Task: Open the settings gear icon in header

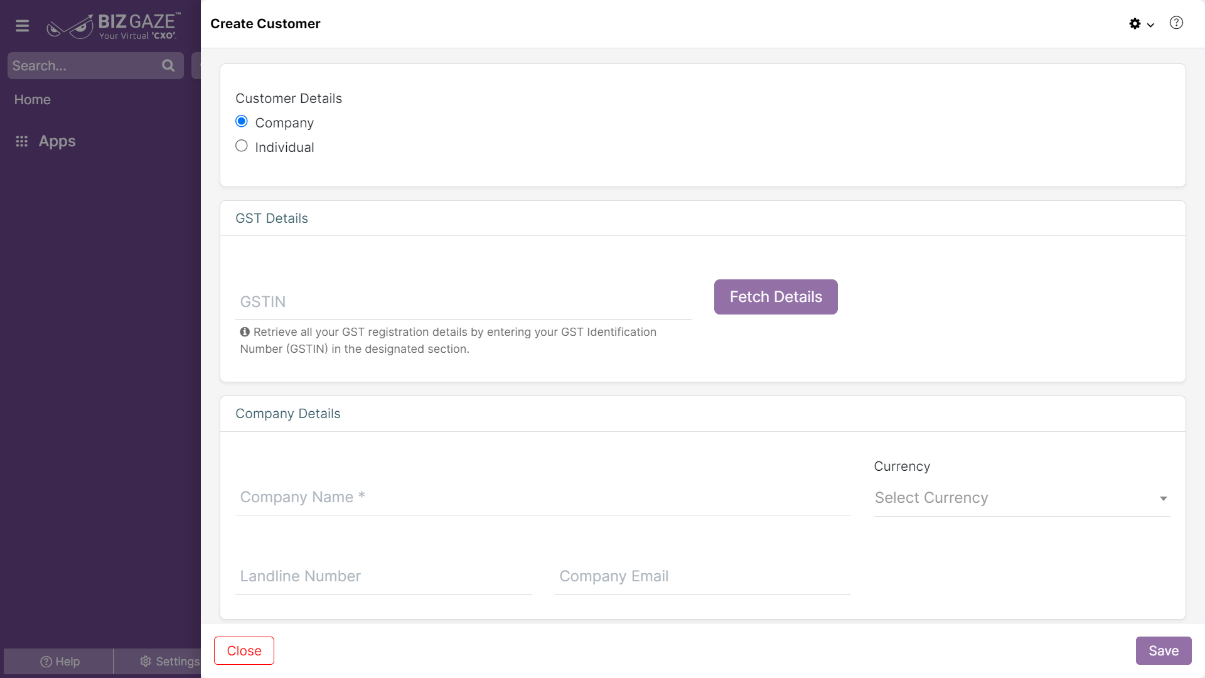Action: point(1135,24)
